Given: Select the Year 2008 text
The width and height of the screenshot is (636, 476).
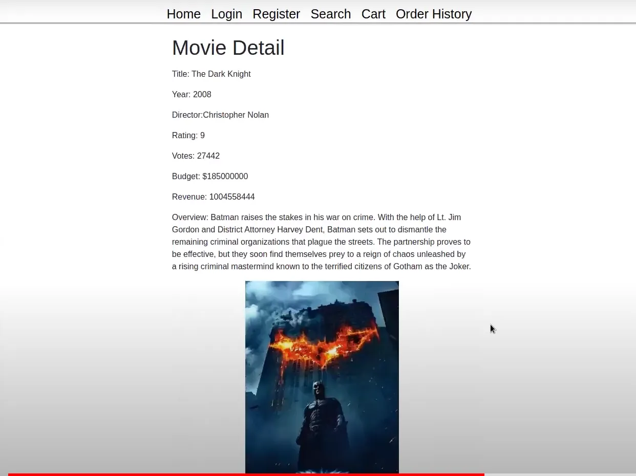Looking at the screenshot, I should [x=192, y=94].
